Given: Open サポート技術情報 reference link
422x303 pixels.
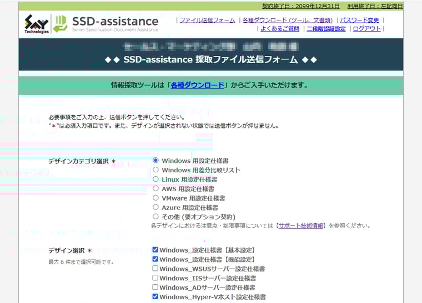Looking at the screenshot, I should [x=302, y=226].
